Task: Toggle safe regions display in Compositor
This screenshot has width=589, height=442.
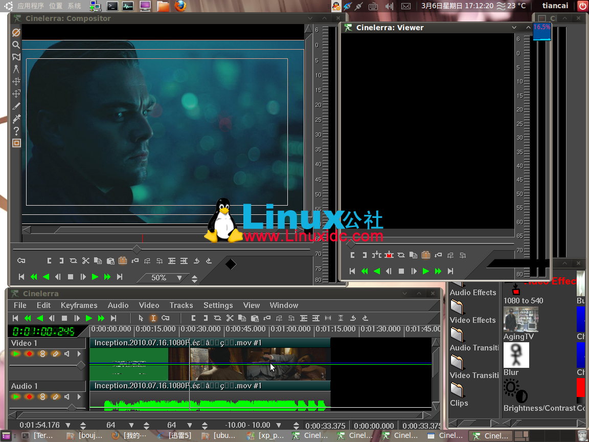Action: (16, 143)
